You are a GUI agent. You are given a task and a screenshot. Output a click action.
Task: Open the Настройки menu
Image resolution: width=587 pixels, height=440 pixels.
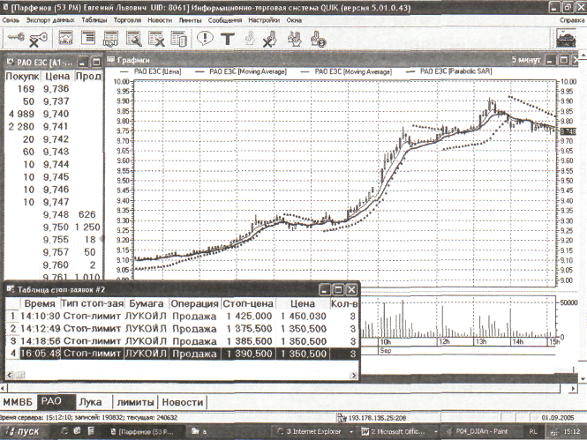pyautogui.click(x=264, y=20)
